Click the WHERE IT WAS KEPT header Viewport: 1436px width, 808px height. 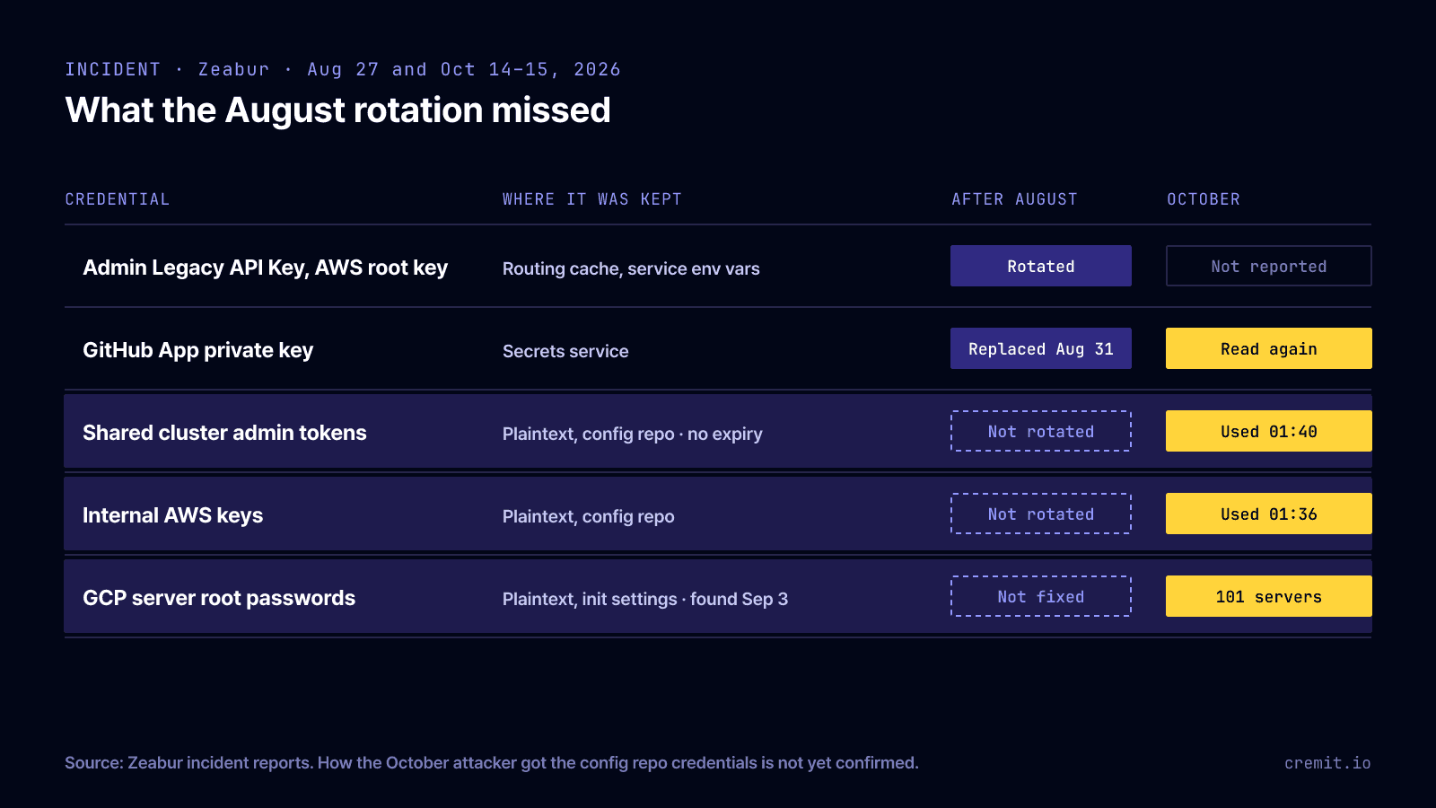click(592, 199)
